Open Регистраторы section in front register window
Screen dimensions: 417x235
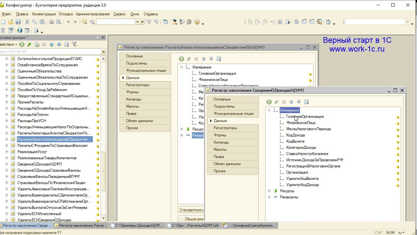tap(225, 128)
